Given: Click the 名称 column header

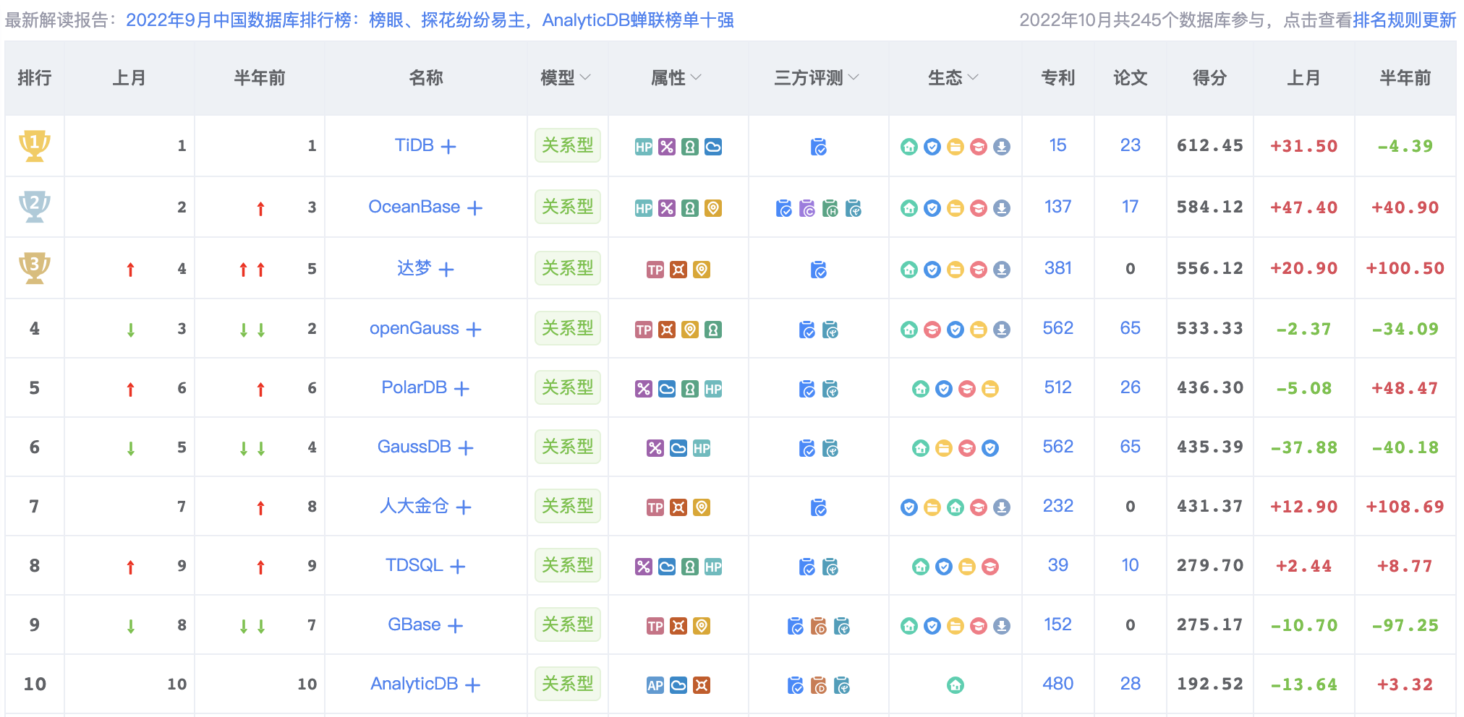Looking at the screenshot, I should tap(426, 78).
